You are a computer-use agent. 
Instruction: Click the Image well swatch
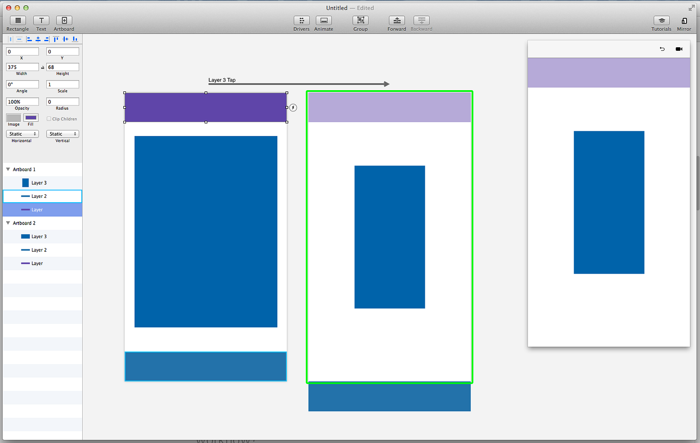coord(14,118)
